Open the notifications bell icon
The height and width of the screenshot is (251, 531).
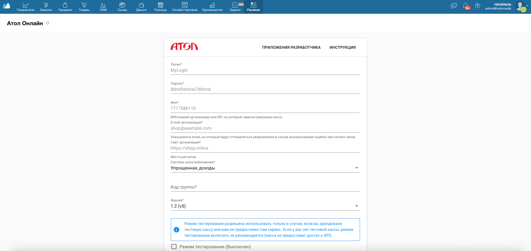click(x=466, y=6)
